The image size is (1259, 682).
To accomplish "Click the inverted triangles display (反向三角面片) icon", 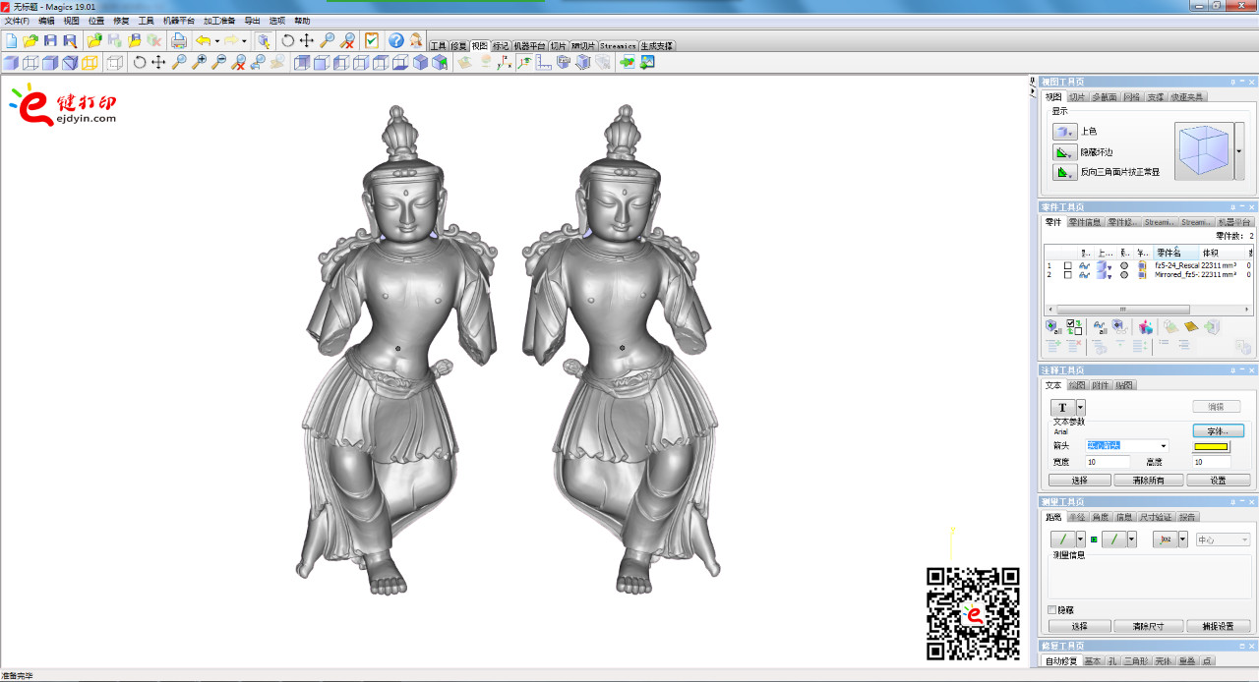I will click(1064, 172).
